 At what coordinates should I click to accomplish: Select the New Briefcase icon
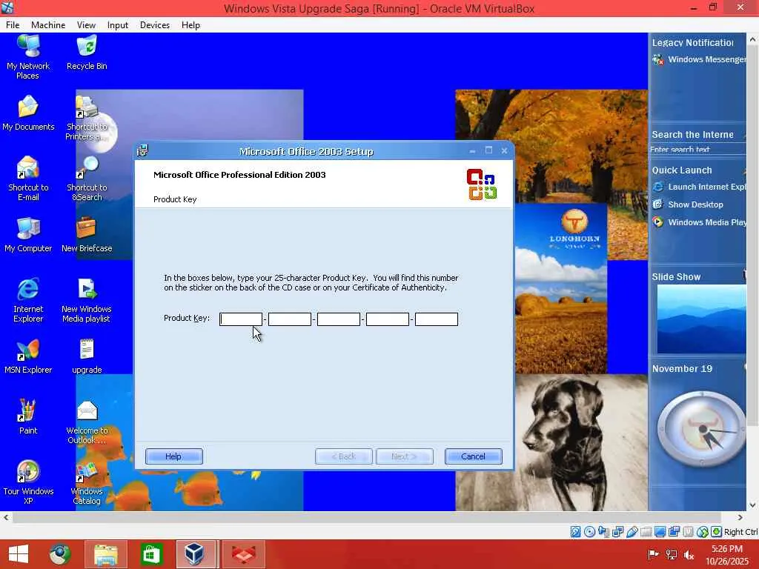[87, 235]
